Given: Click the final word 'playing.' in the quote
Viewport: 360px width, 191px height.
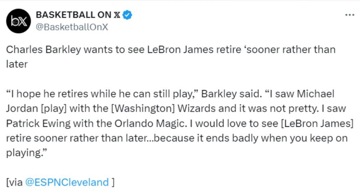Looking at the screenshot, I should click(26, 153).
